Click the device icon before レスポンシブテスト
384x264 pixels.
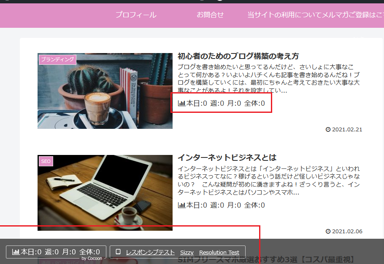click(118, 251)
